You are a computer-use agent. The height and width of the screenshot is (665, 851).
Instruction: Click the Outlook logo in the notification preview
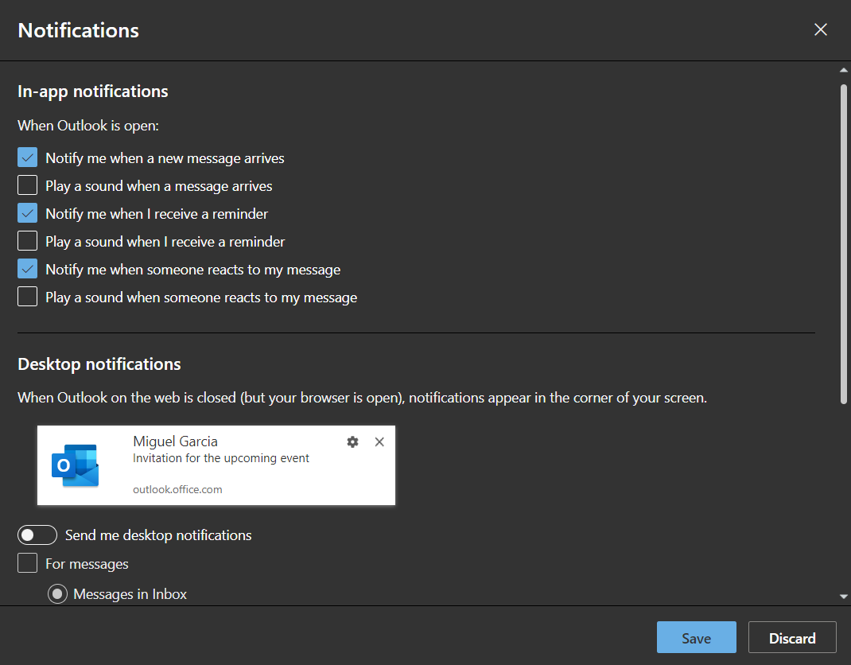click(x=74, y=465)
